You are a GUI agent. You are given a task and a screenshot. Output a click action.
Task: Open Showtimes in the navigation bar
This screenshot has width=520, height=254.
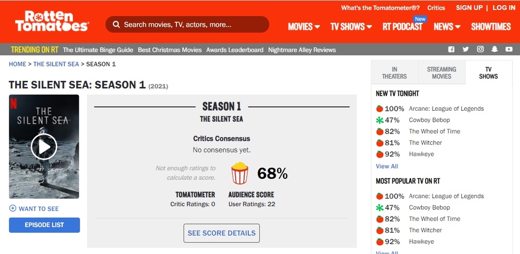pos(491,26)
